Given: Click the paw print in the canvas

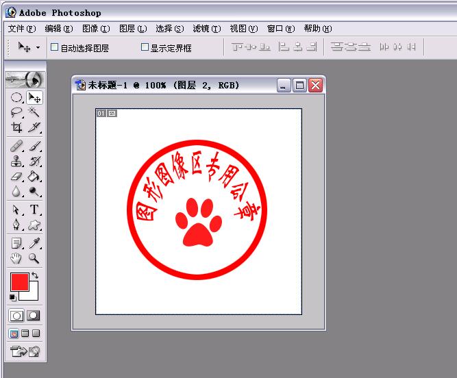Looking at the screenshot, I should tap(199, 221).
